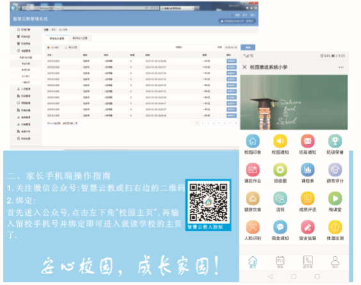Open the 课程表 timetable icon
The height and width of the screenshot is (285, 361).
(308, 170)
